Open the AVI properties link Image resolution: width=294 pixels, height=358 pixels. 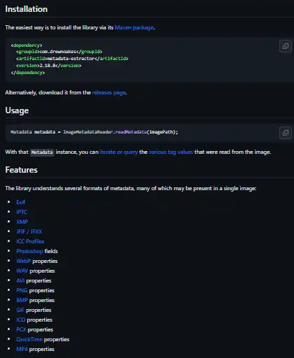click(20, 280)
